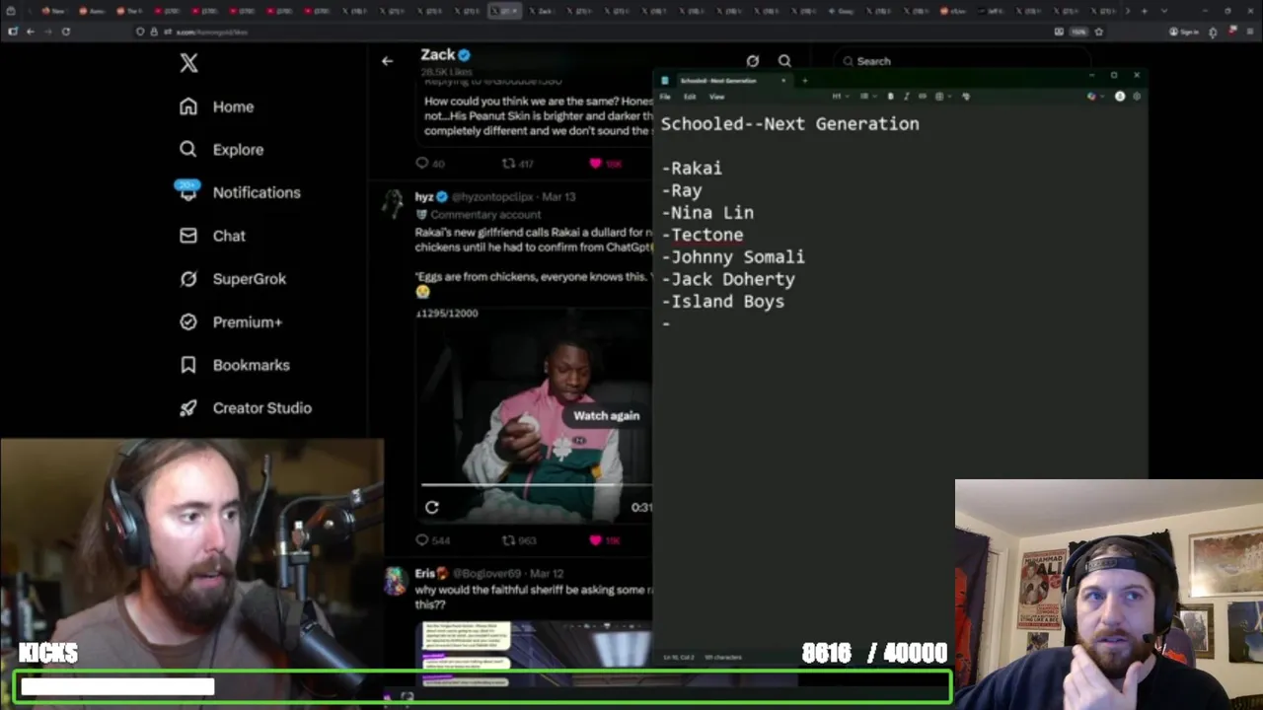
Task: Replay video with circular arrow icon
Action: tap(431, 507)
